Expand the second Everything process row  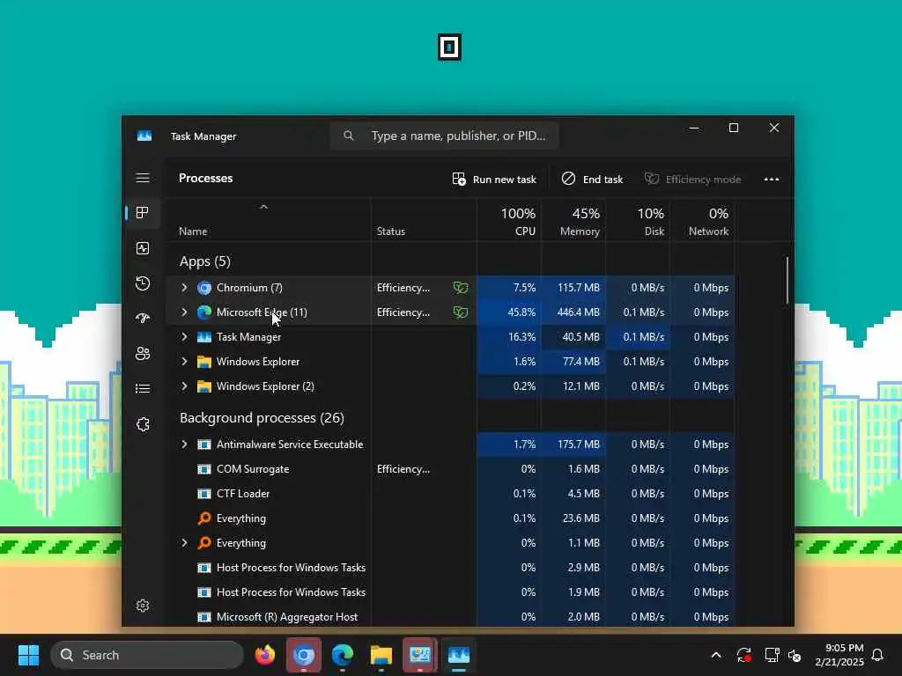click(x=184, y=542)
